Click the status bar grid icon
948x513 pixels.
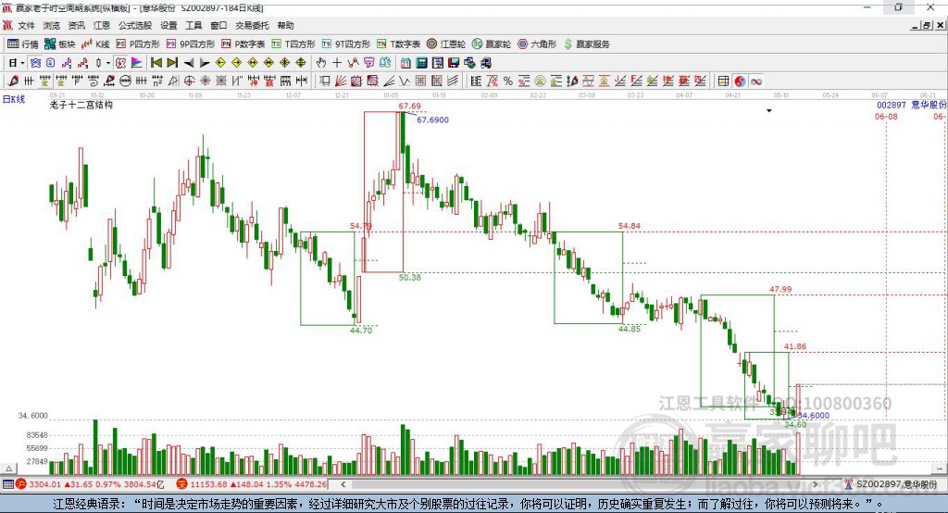click(7, 484)
